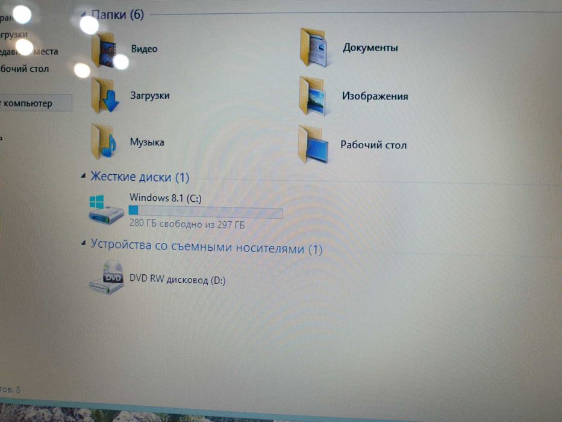Open the Рабочий стол folder icon
The height and width of the screenshot is (422, 562).
click(313, 144)
